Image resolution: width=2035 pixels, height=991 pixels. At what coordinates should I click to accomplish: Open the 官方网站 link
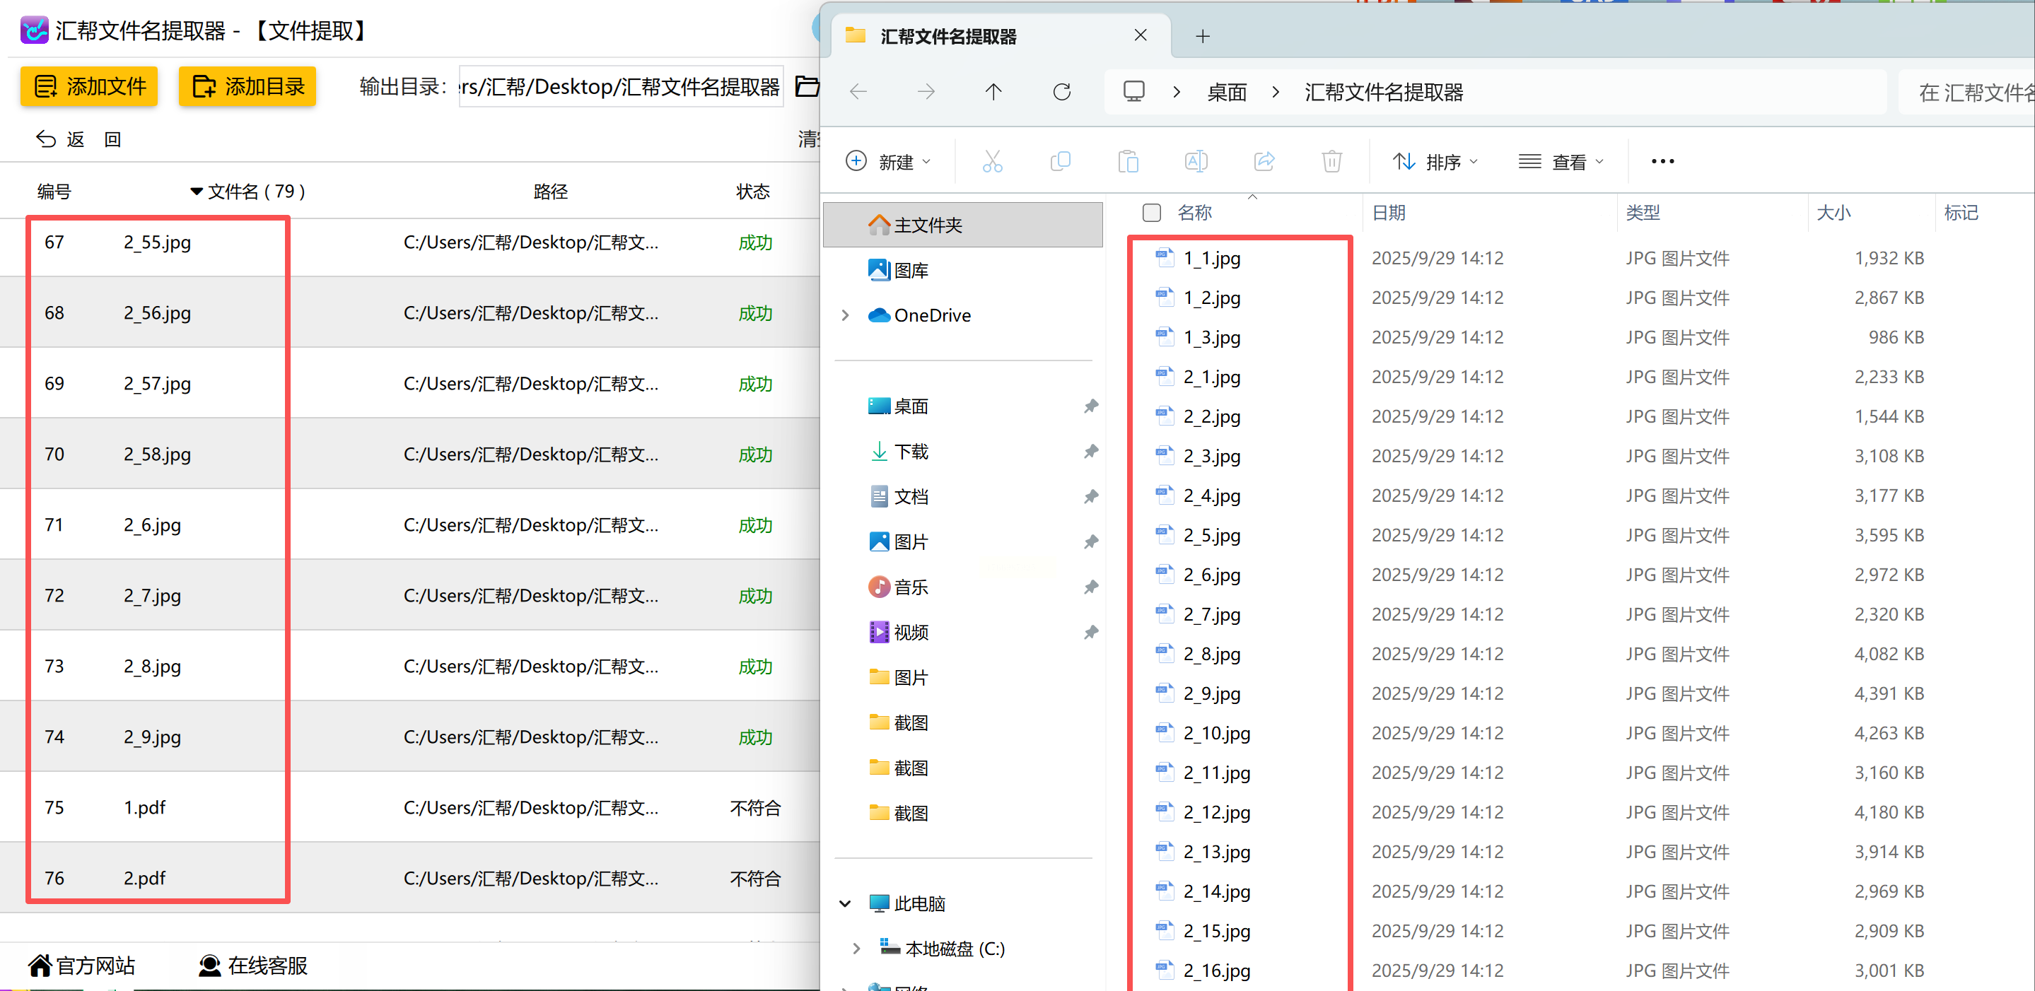point(81,965)
